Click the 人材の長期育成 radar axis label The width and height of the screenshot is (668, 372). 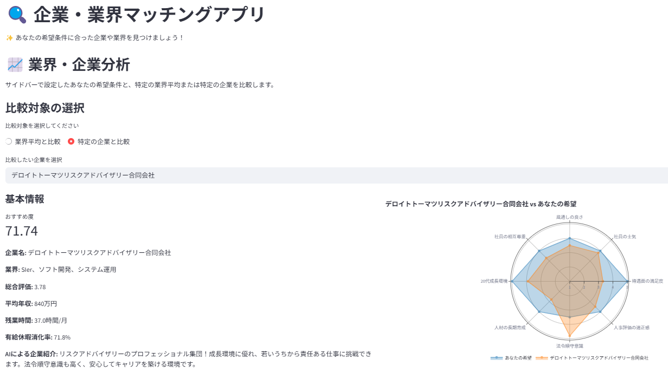(510, 328)
